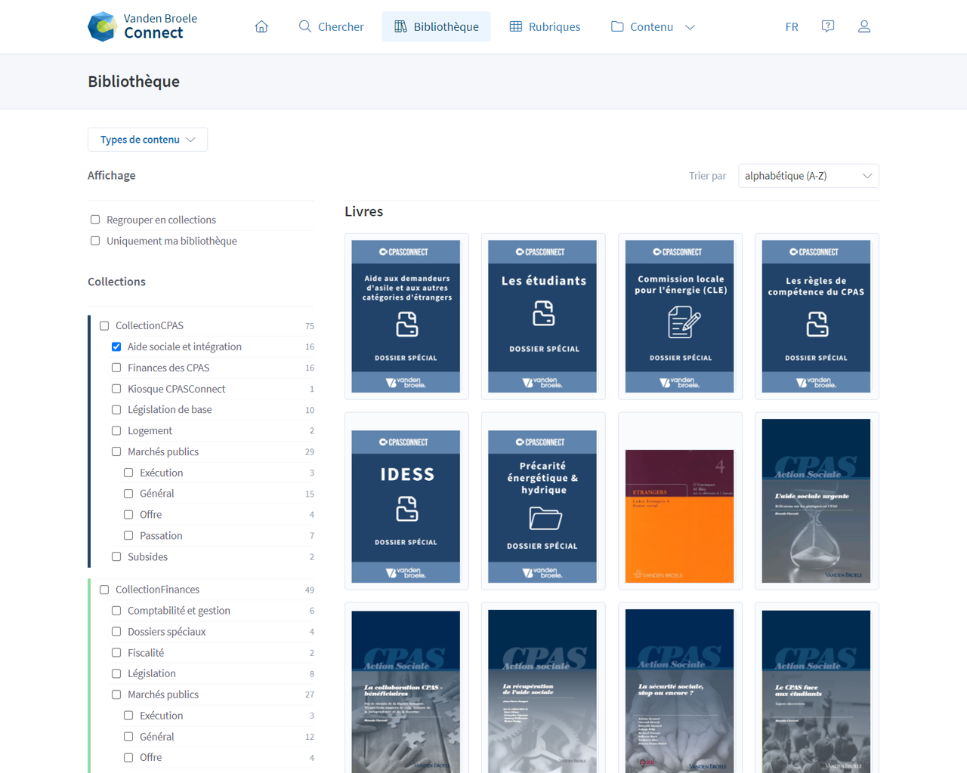The height and width of the screenshot is (773, 967).
Task: Open the Bibliothèque tab
Action: coord(436,26)
